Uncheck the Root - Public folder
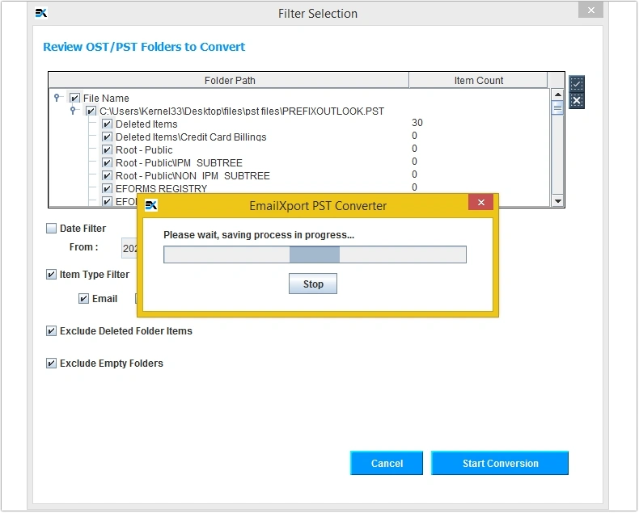The height and width of the screenshot is (513, 639). tap(107, 150)
